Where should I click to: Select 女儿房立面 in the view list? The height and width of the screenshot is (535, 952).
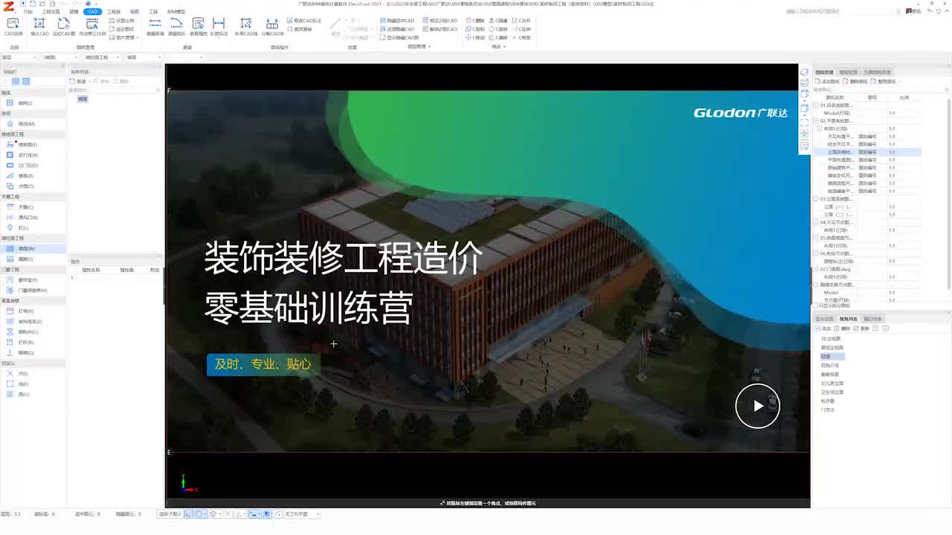tap(832, 383)
